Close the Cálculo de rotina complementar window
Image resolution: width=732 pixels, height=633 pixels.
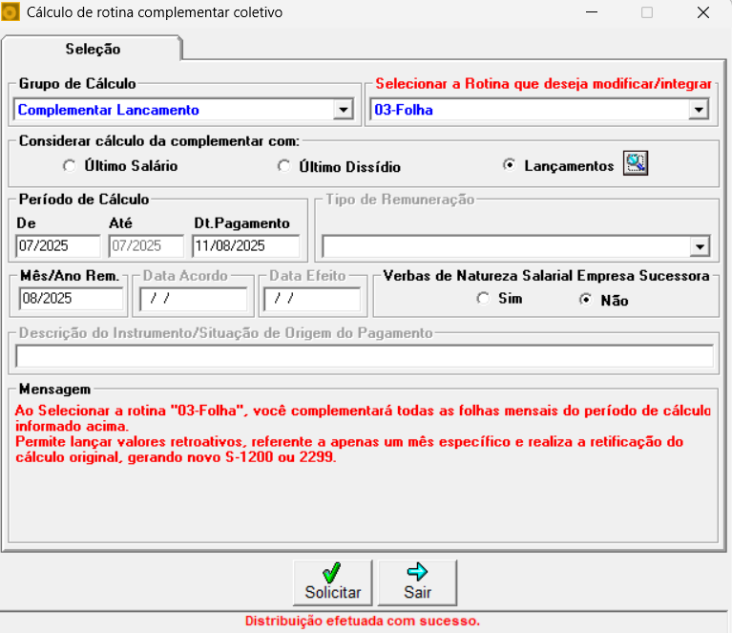[x=703, y=12]
